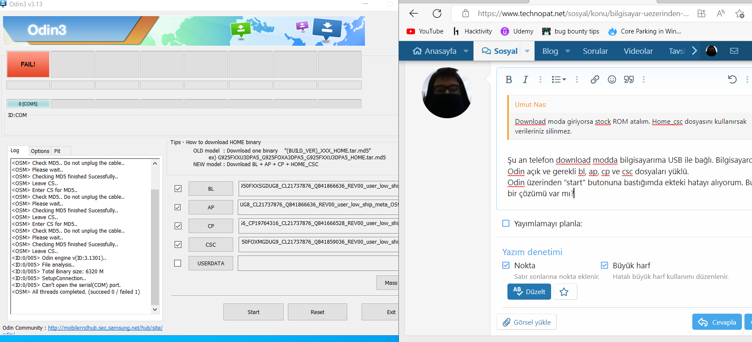
Task: Click the log scrollbar up arrow
Action: pyautogui.click(x=155, y=163)
